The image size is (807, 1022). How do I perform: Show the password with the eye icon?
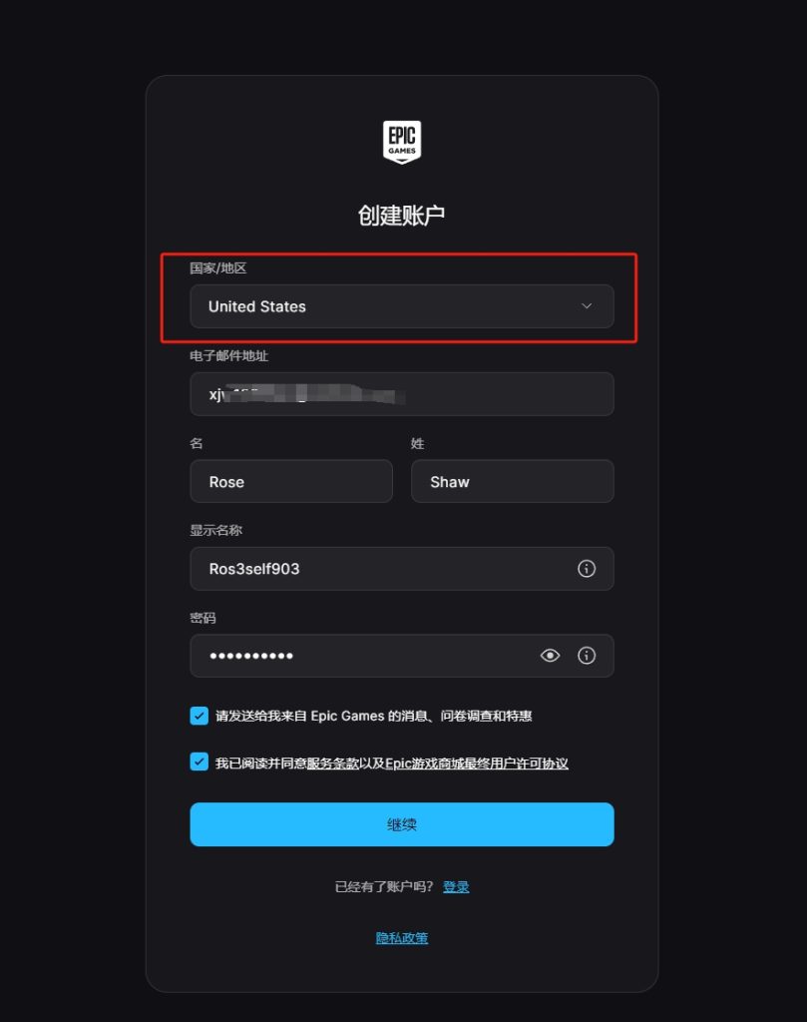click(550, 655)
